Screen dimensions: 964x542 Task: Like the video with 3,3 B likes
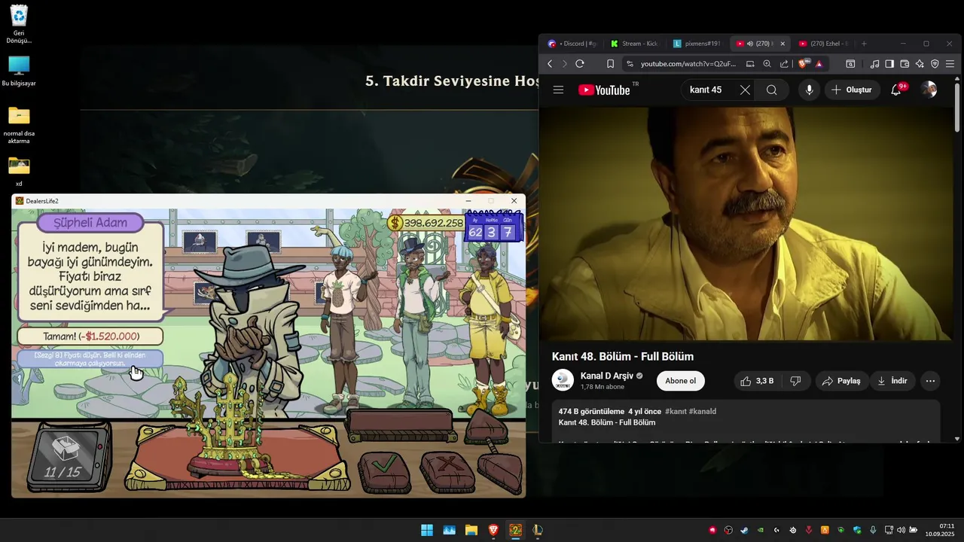757,381
